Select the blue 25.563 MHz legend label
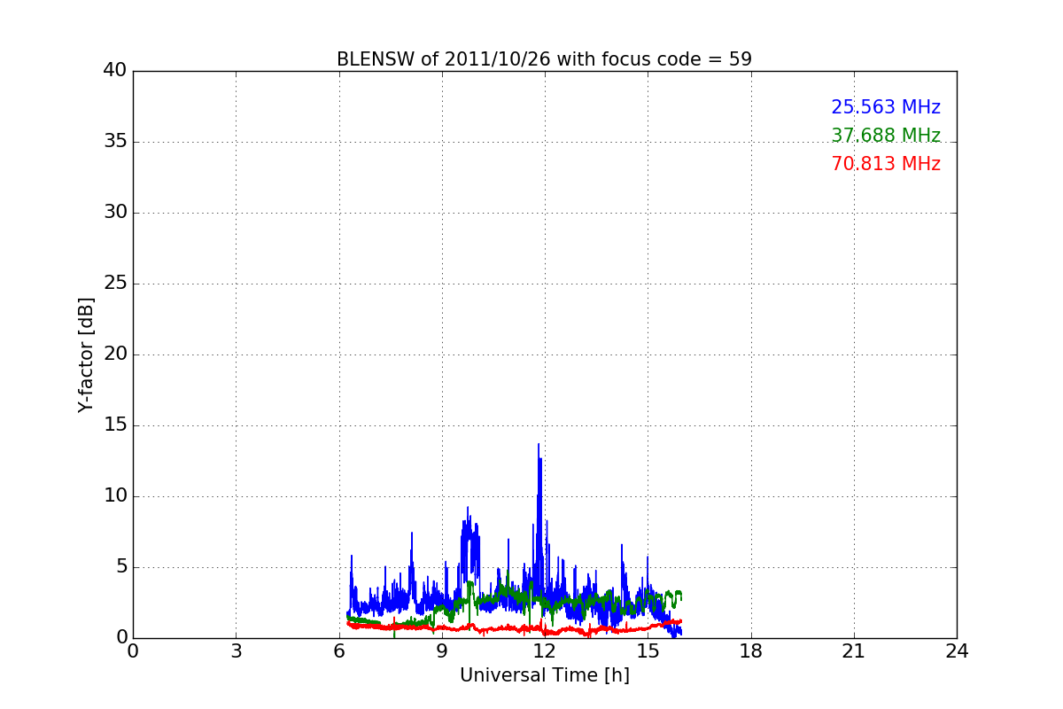This screenshot has height=709, width=1063. point(885,107)
